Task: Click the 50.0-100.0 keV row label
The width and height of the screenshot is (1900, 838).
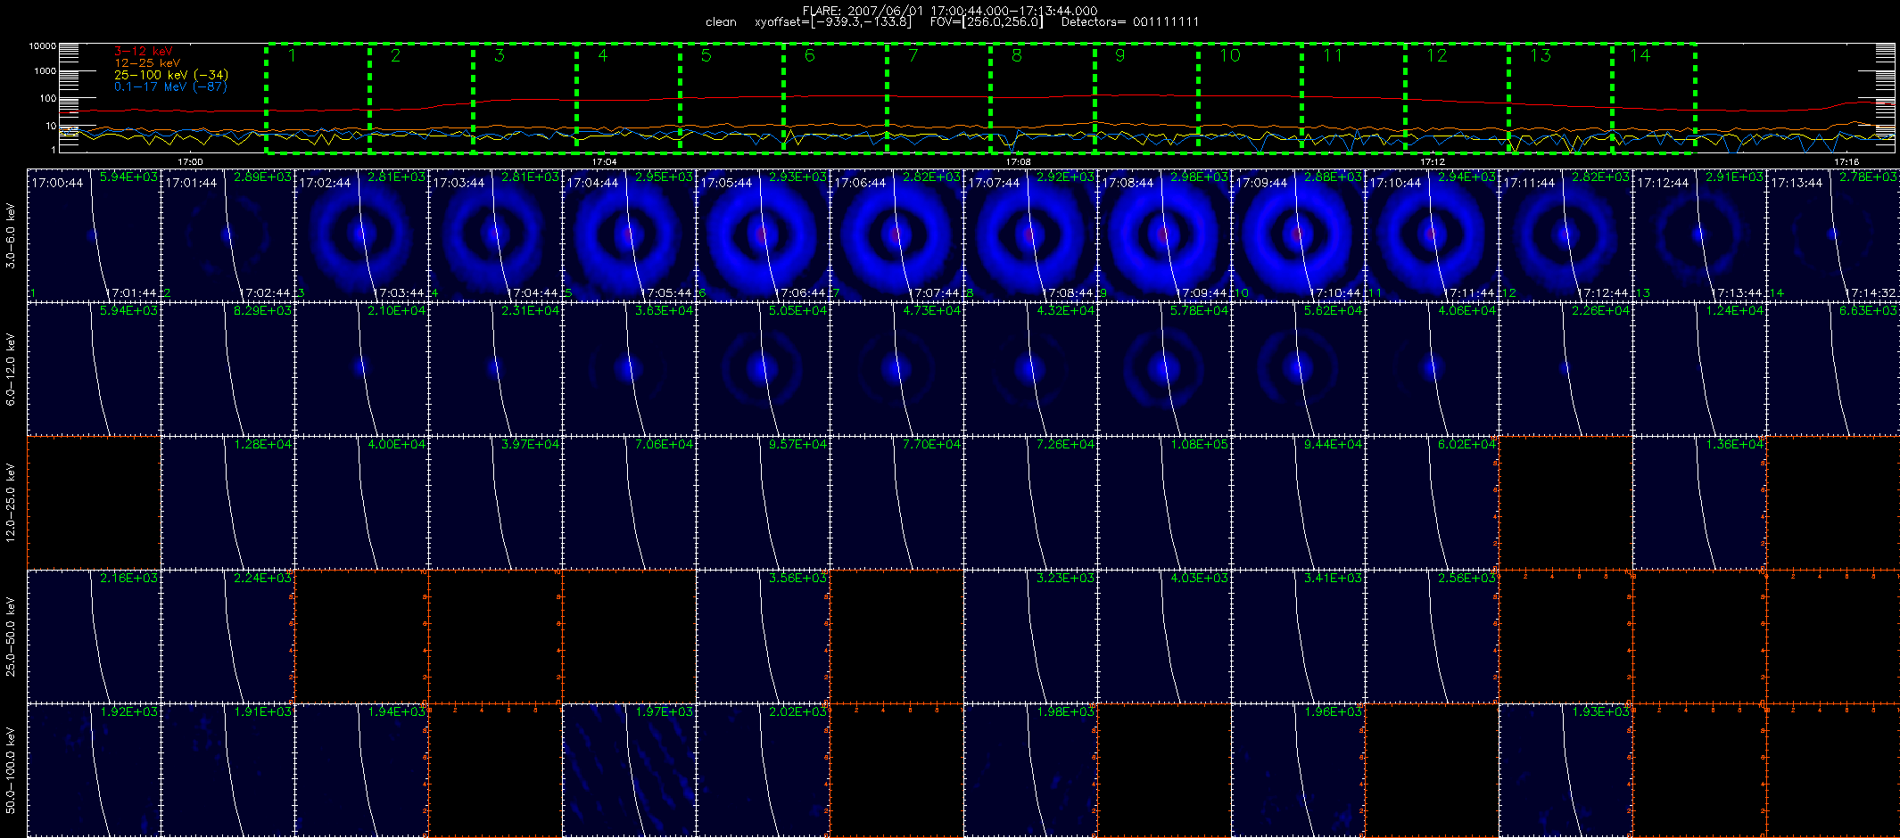Action: [11, 770]
